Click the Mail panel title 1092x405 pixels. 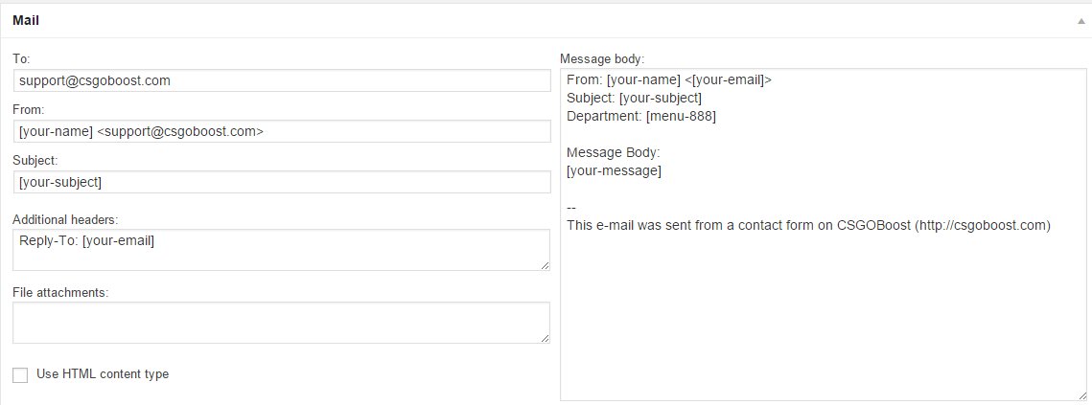26,20
